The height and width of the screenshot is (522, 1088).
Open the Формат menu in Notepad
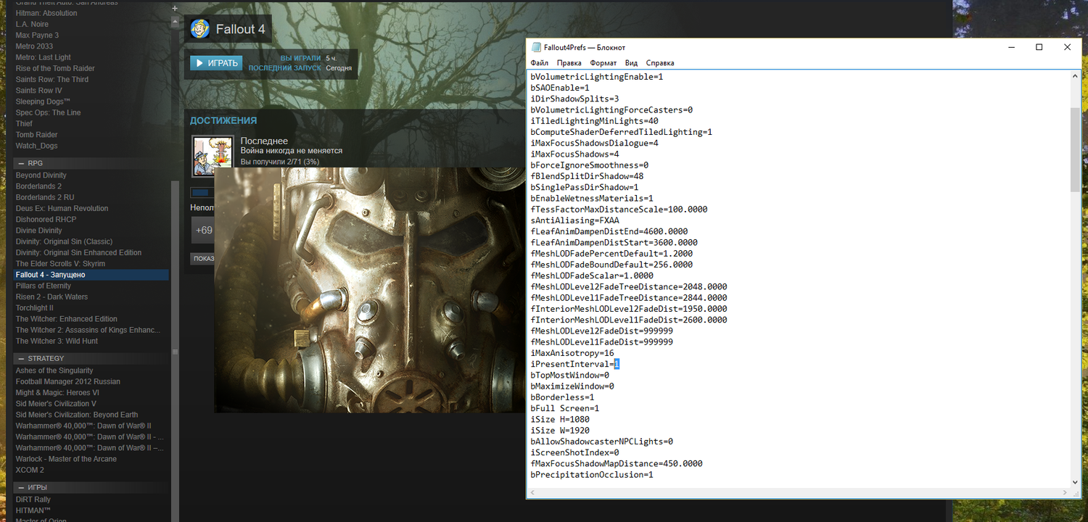pos(603,63)
